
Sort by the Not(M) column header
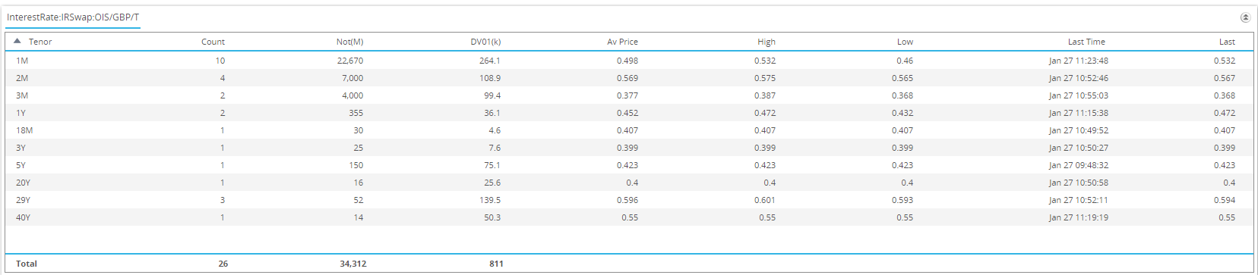point(349,42)
